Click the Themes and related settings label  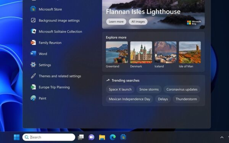tap(60, 76)
